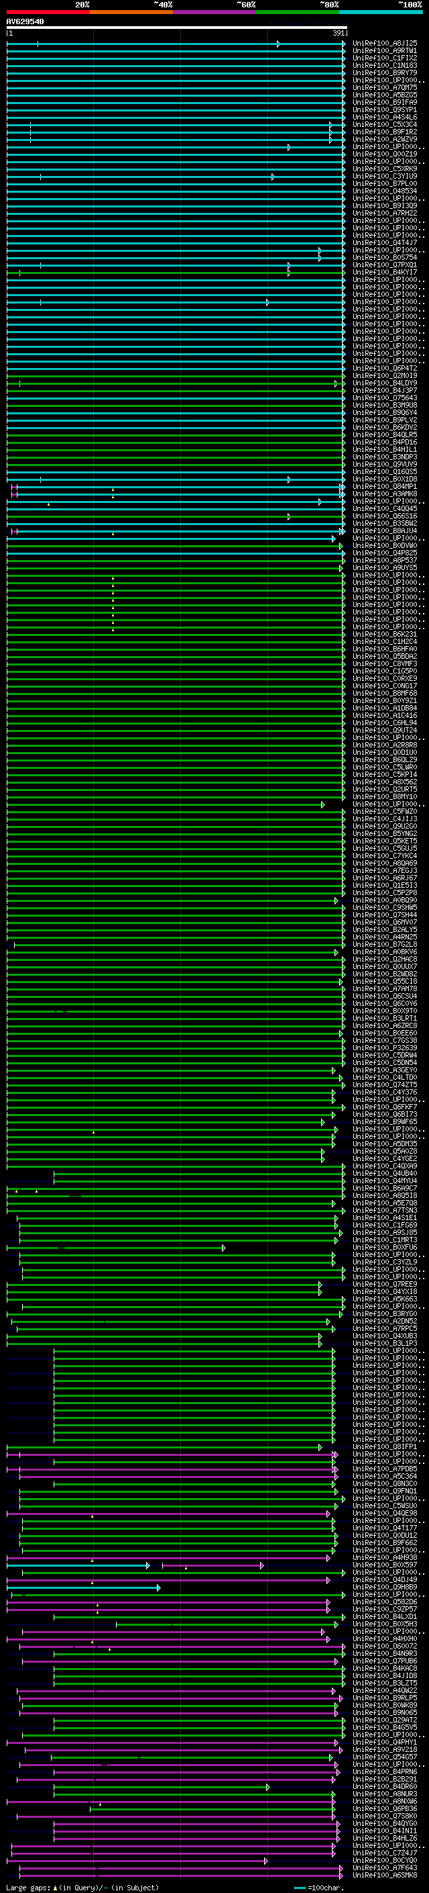Select label UniRef100_Q9H8B9
This screenshot has height=1893, width=429.
[385, 1587]
